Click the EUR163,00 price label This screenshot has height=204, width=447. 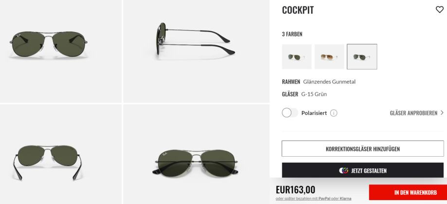coord(295,190)
